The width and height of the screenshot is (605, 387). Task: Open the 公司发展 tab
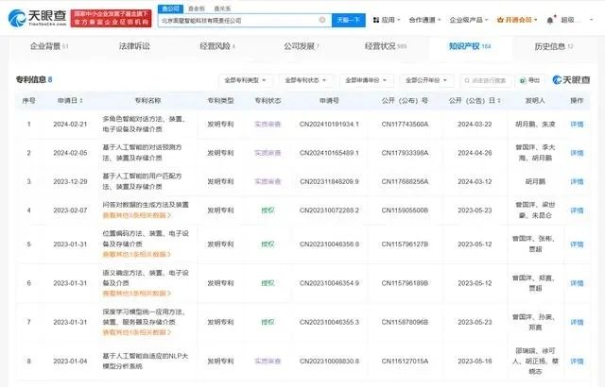pos(302,46)
